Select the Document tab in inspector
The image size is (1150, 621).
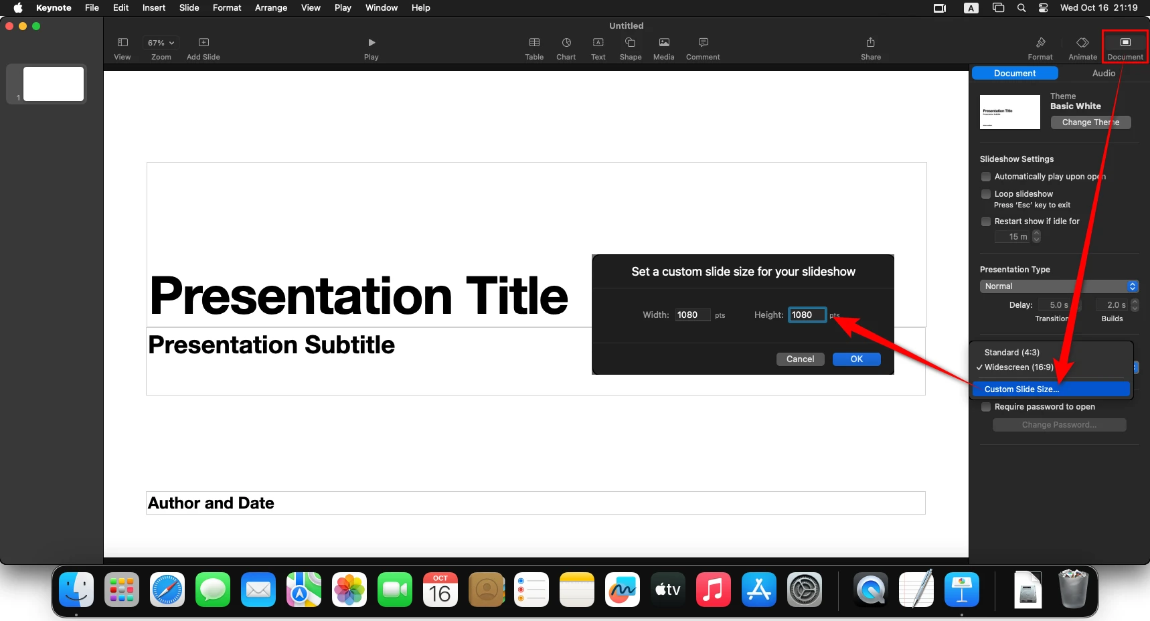click(x=1015, y=74)
